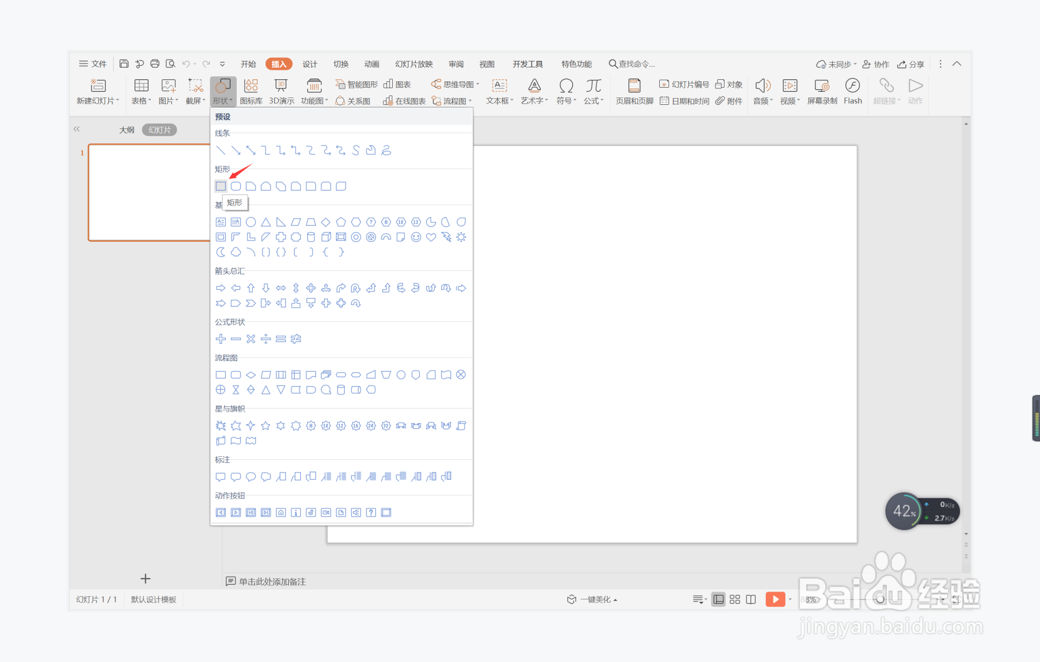Switch to the 设计 ribbon tab
This screenshot has height=662, width=1040.
310,64
